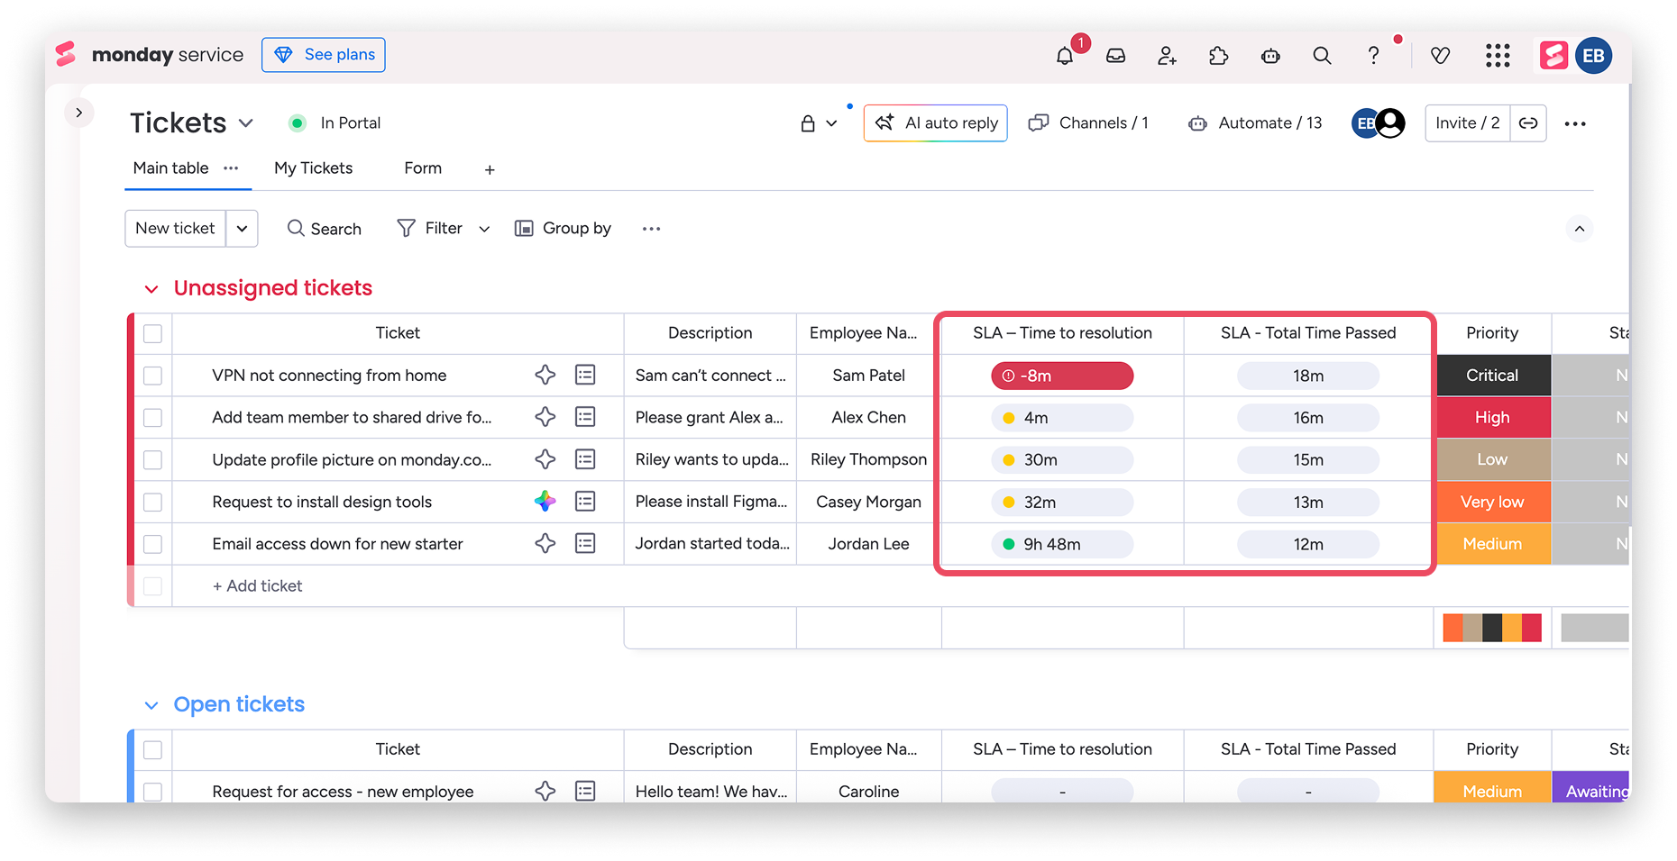Click the Invite / 2 button
1677x861 pixels.
(x=1467, y=123)
